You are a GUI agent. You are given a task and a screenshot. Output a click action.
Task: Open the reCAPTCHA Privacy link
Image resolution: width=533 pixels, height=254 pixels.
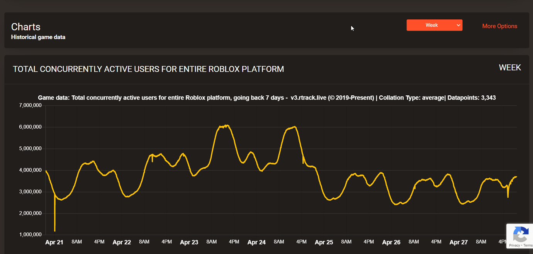coord(514,246)
